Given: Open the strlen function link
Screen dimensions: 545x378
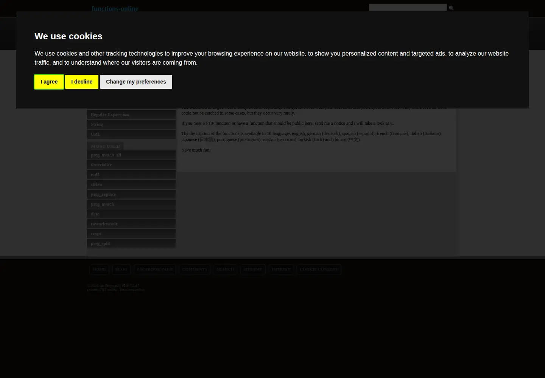Looking at the screenshot, I should tap(131, 184).
